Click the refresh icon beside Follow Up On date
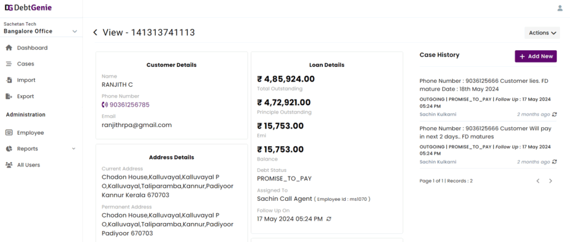Screen dimensions: 570x242 pyautogui.click(x=328, y=219)
